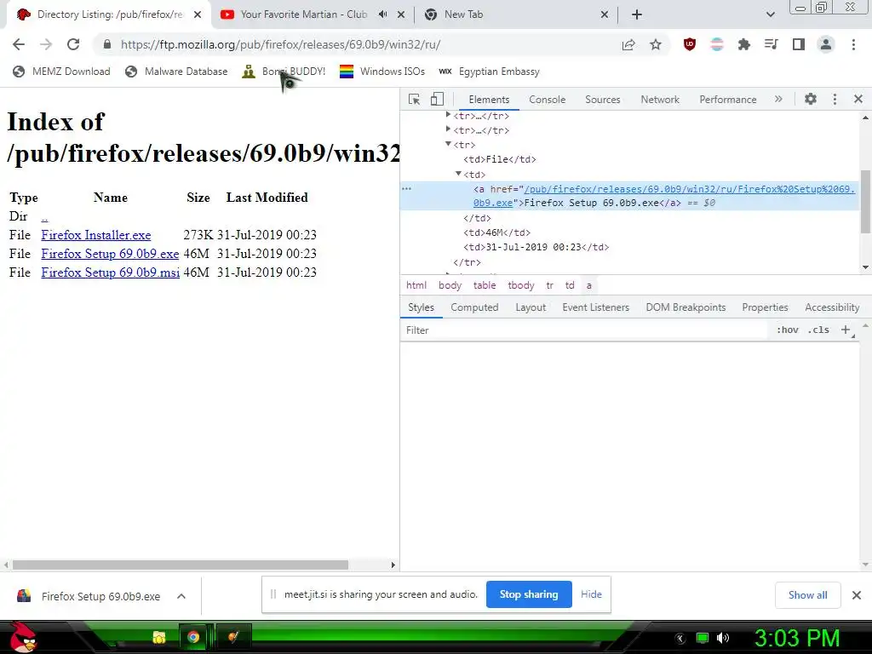Screen dimensions: 872x654
Task: Open the Performance tab in DevTools
Action: click(727, 100)
